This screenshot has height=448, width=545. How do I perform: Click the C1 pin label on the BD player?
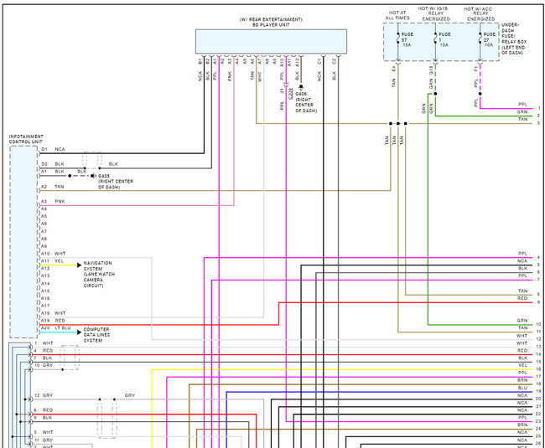tap(319, 61)
